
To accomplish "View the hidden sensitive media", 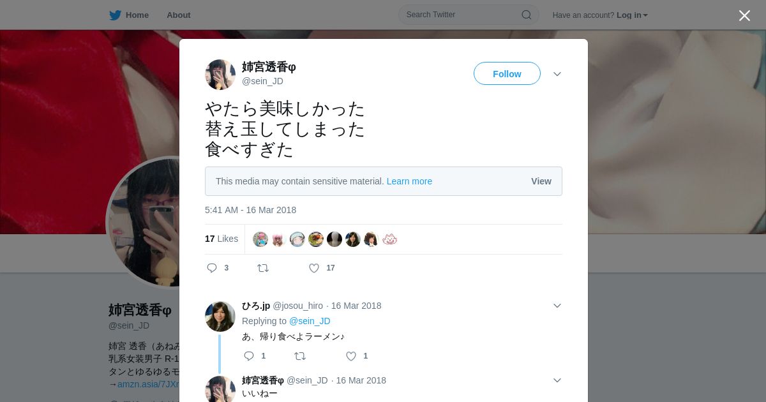I will click(x=541, y=181).
